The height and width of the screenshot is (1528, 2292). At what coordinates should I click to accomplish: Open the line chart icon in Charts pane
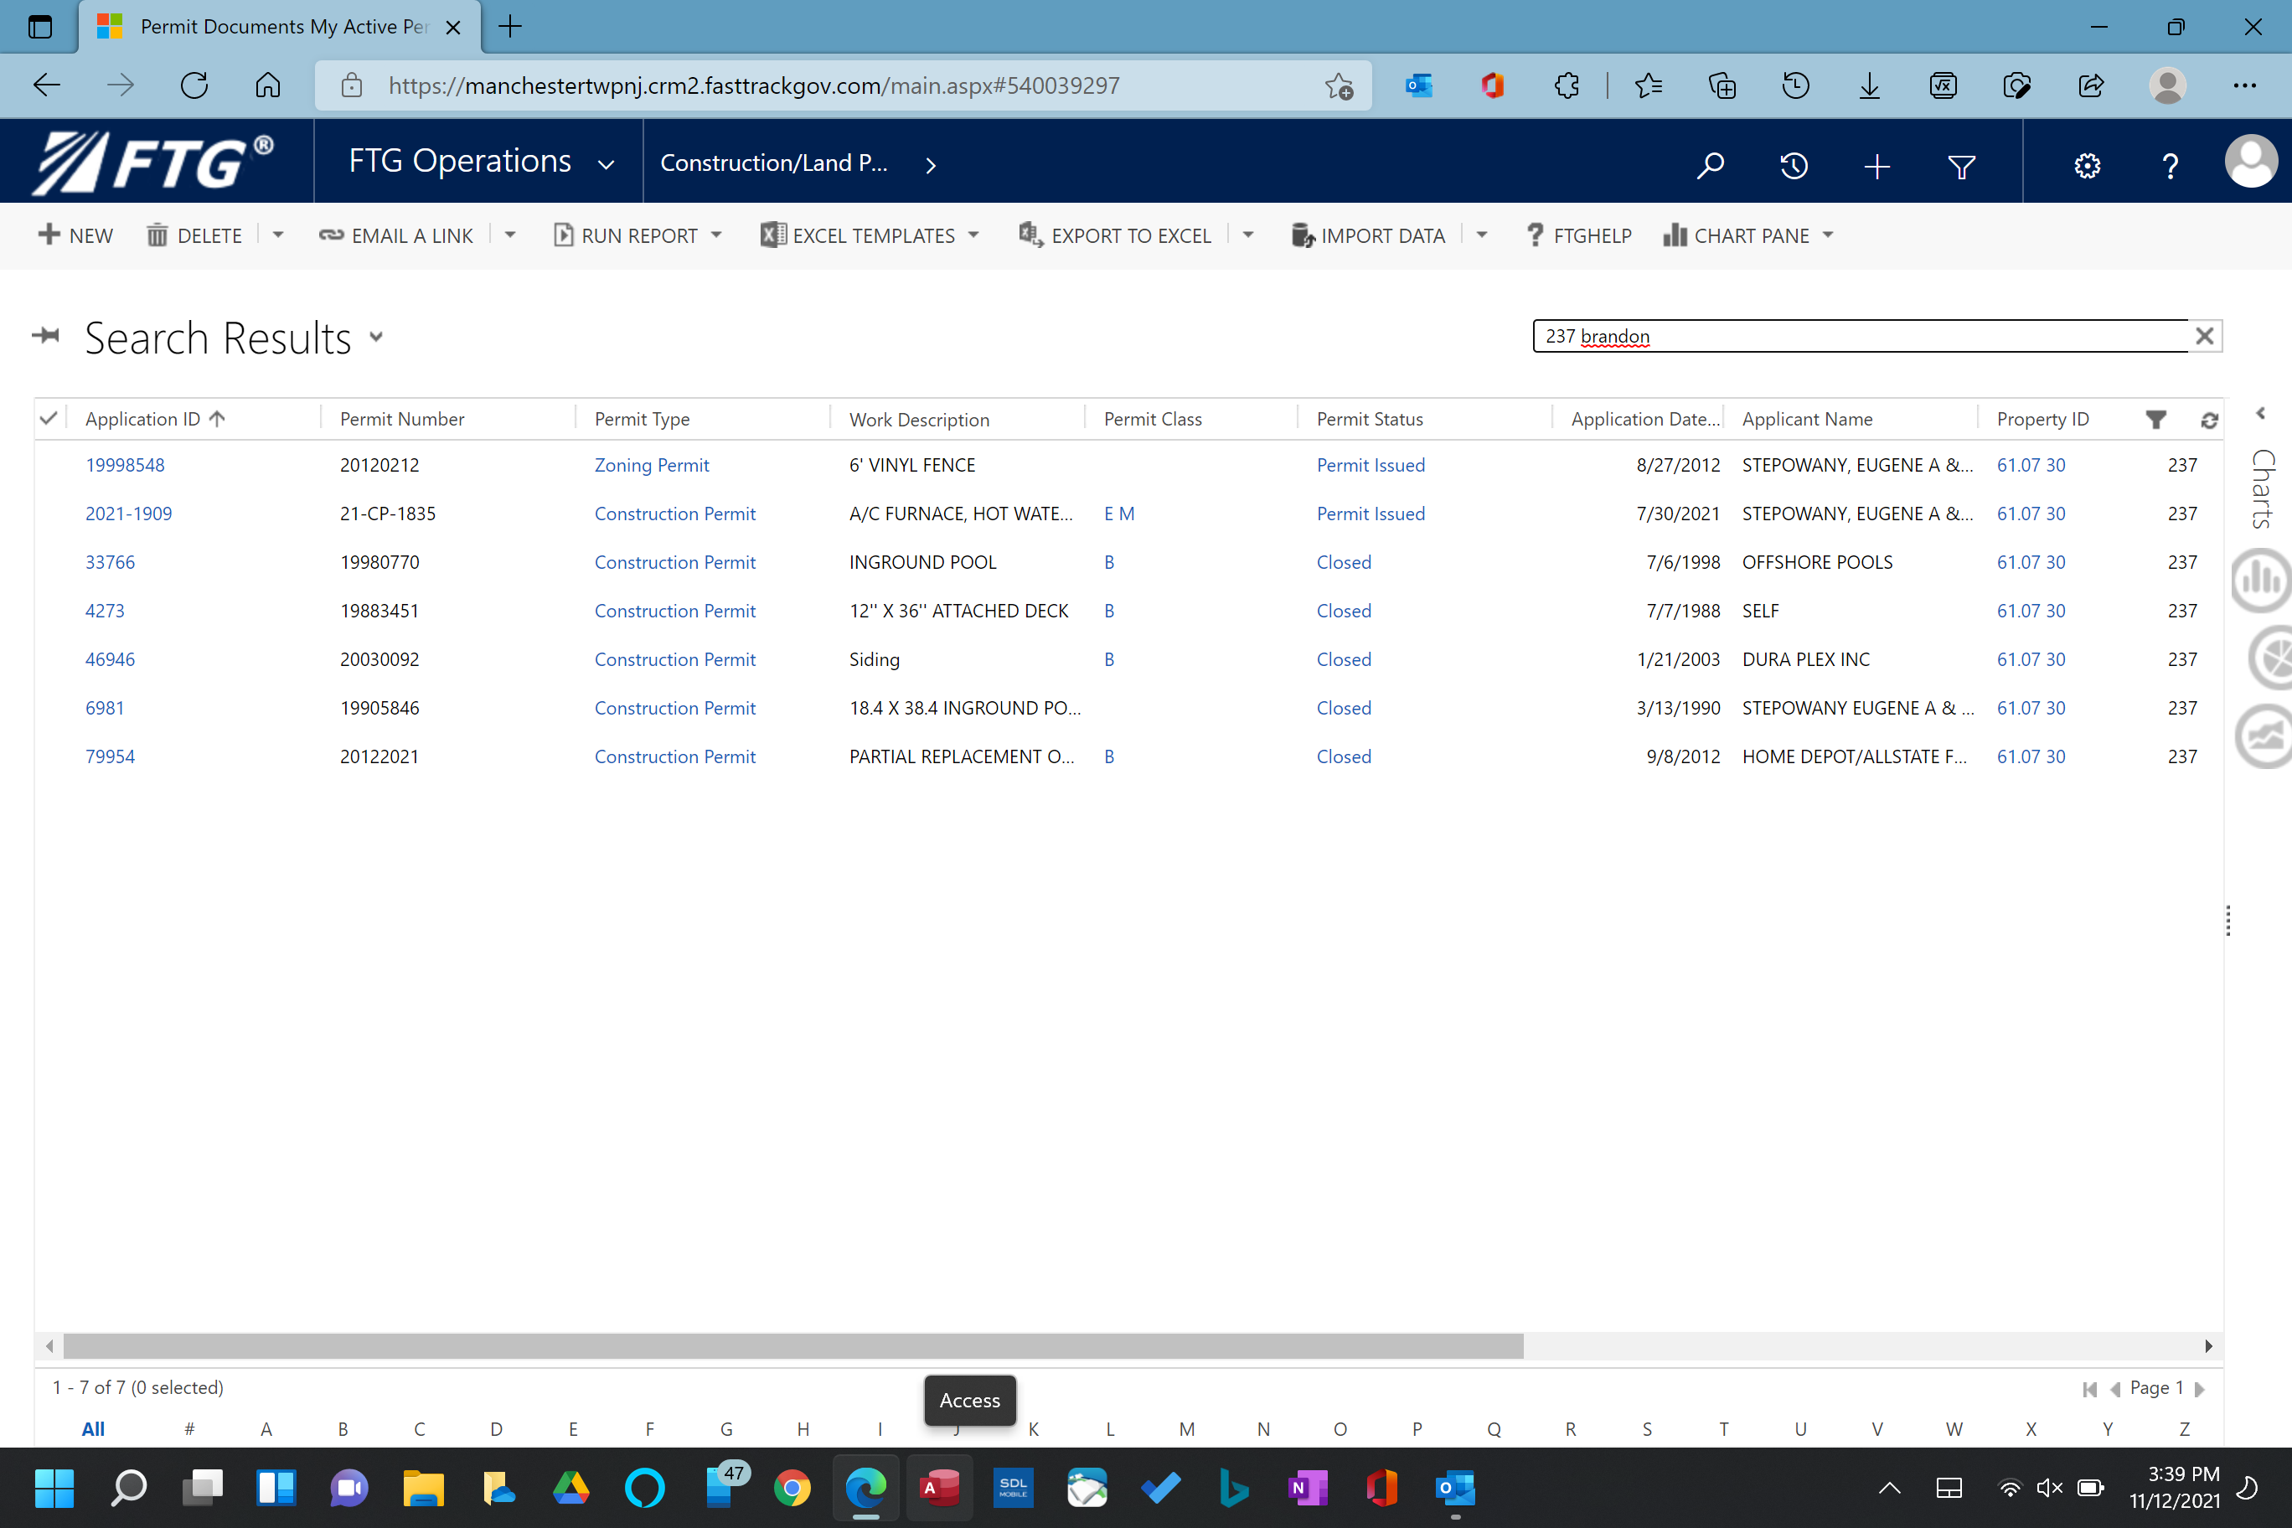point(2264,736)
